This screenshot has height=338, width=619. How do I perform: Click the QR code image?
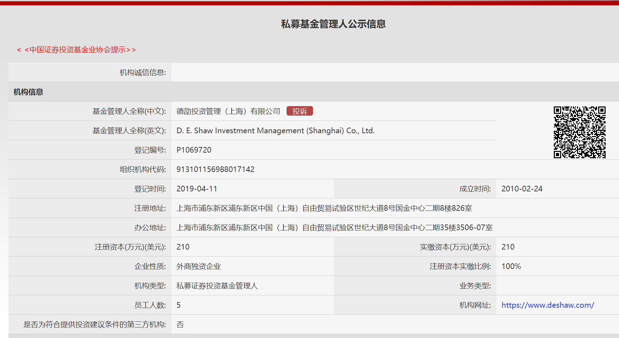[x=579, y=132]
